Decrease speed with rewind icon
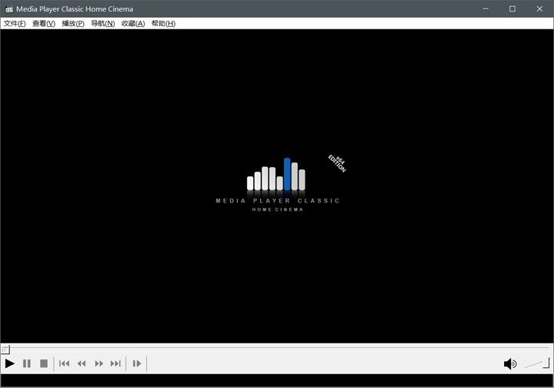This screenshot has width=554, height=388. click(x=82, y=363)
